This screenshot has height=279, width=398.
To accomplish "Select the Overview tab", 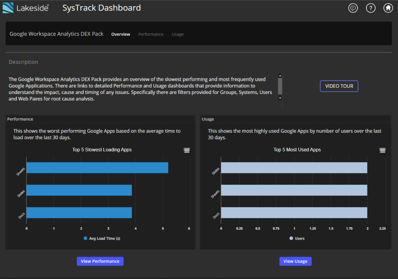I will click(120, 34).
